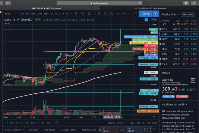Select the 1h timeframe
Image resolution: width=199 pixels, height=133 pixels.
(x=51, y=14)
